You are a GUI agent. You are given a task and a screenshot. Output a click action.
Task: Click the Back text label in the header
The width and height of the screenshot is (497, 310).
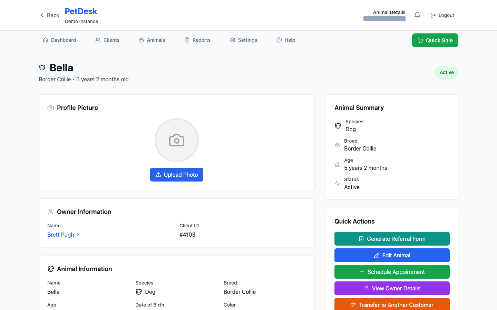point(53,15)
